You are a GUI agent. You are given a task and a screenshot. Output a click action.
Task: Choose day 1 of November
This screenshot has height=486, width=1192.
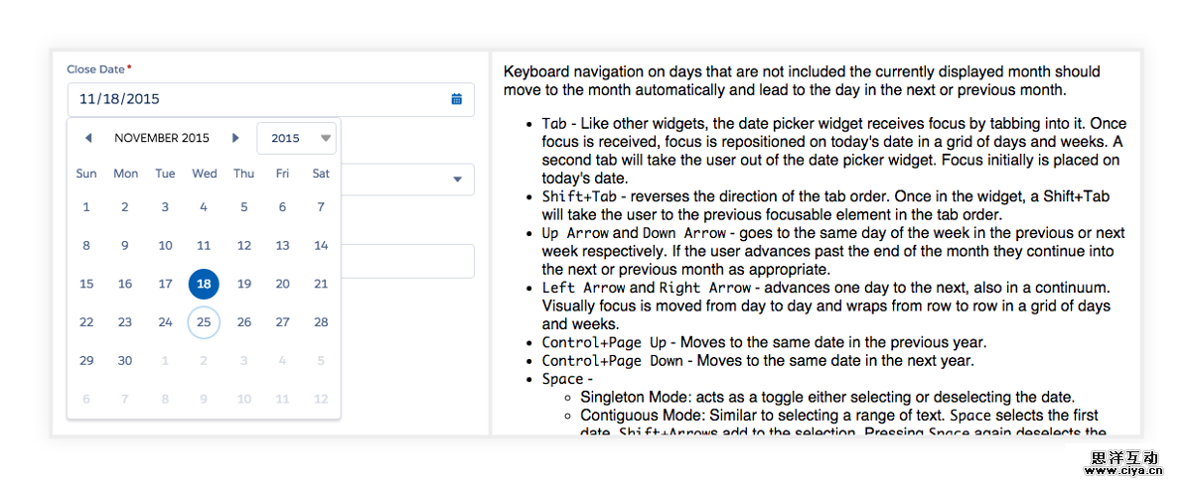86,207
